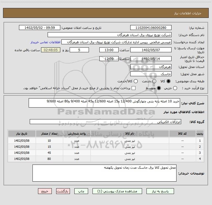Click تیر بتنی in row 3

130,153
